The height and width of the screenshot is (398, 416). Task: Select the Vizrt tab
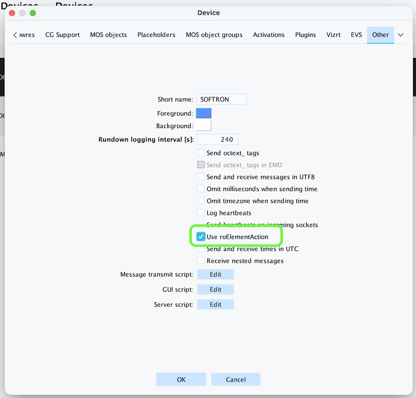point(333,35)
